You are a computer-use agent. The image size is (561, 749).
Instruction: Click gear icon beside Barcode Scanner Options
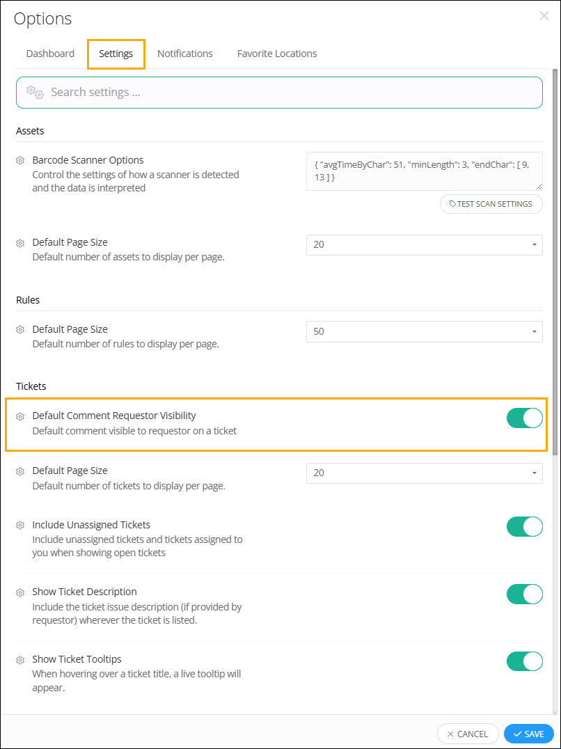[x=20, y=161]
